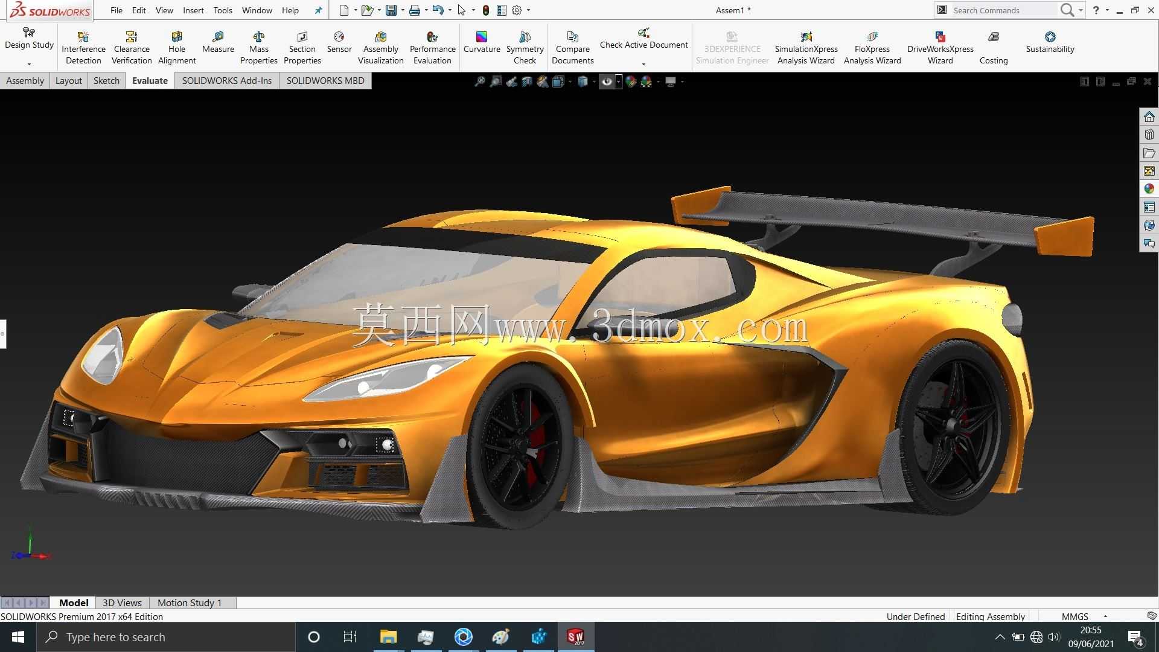Expand Display Style dropdown arrow
The height and width of the screenshot is (652, 1159).
(594, 82)
